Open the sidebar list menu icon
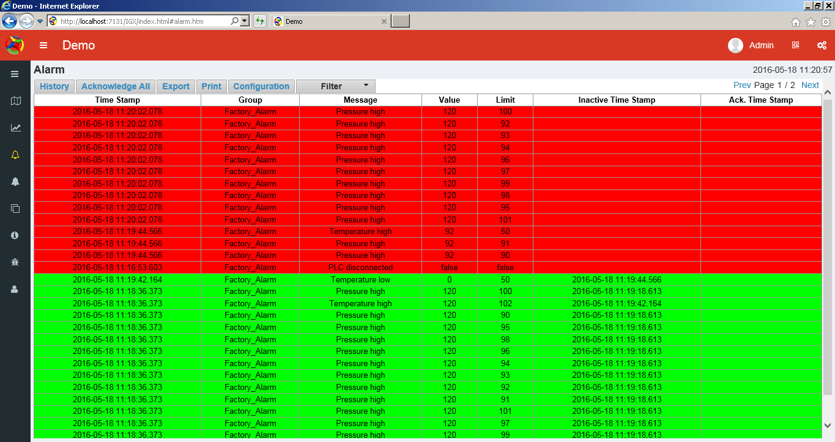This screenshot has height=442, width=835. [15, 74]
